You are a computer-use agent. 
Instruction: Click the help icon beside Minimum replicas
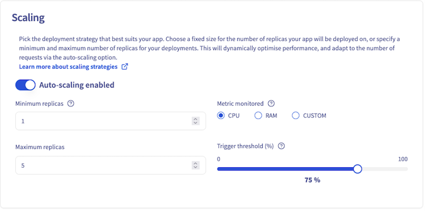[x=71, y=104]
